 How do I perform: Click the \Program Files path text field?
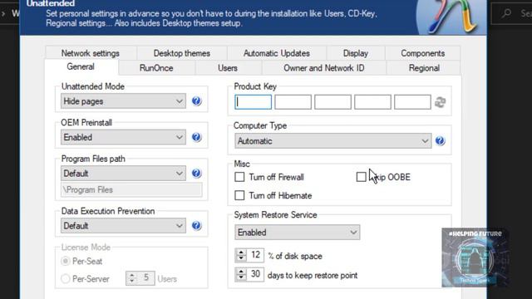pyautogui.click(x=131, y=190)
